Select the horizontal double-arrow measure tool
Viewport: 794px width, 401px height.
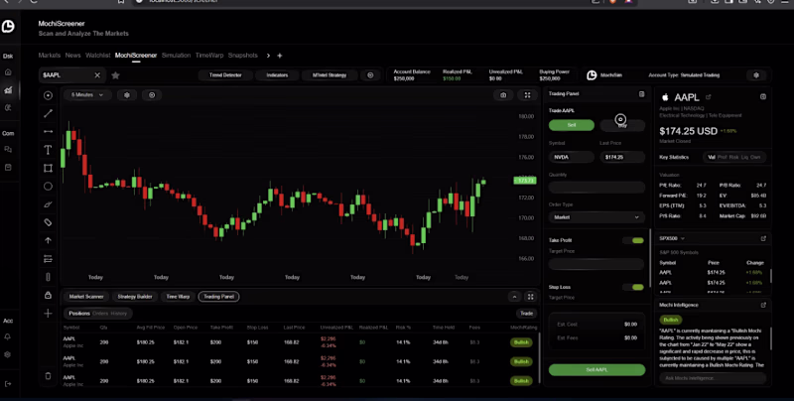pyautogui.click(x=48, y=132)
